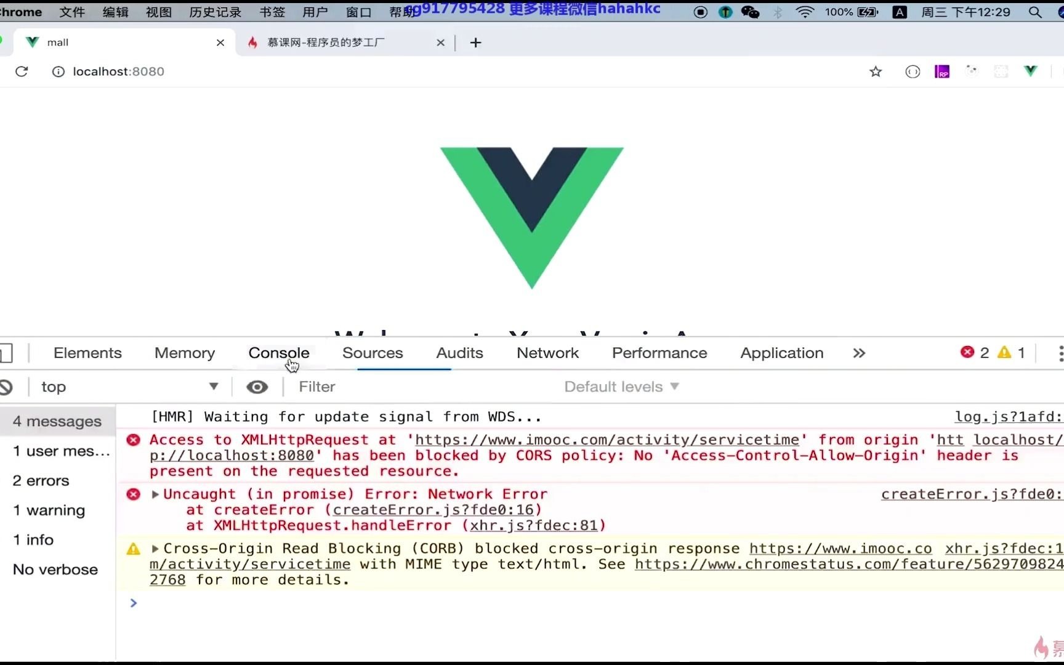Open the Network panel
1064x665 pixels.
(547, 353)
